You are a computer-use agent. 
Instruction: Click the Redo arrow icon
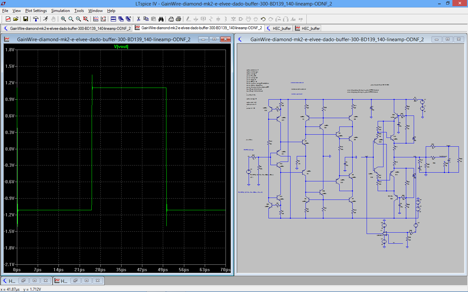click(x=271, y=19)
